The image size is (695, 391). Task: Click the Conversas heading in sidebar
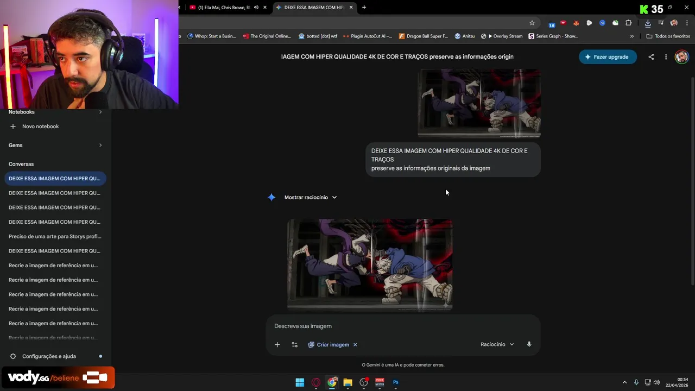21,164
